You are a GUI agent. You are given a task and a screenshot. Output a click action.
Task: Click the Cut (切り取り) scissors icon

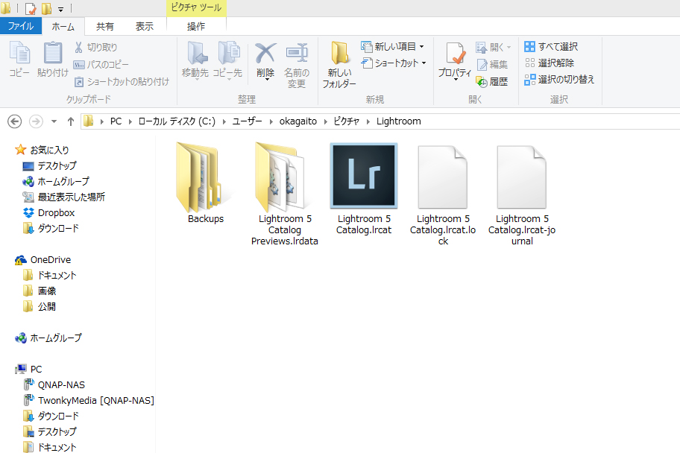(78, 47)
